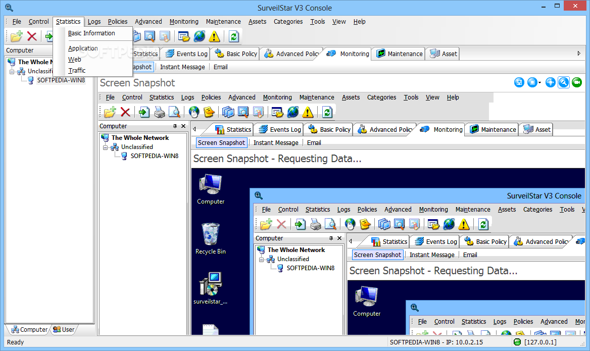Screen dimensions: 590x351
Task: Choose Web from the Statistics menu
Action: [74, 60]
